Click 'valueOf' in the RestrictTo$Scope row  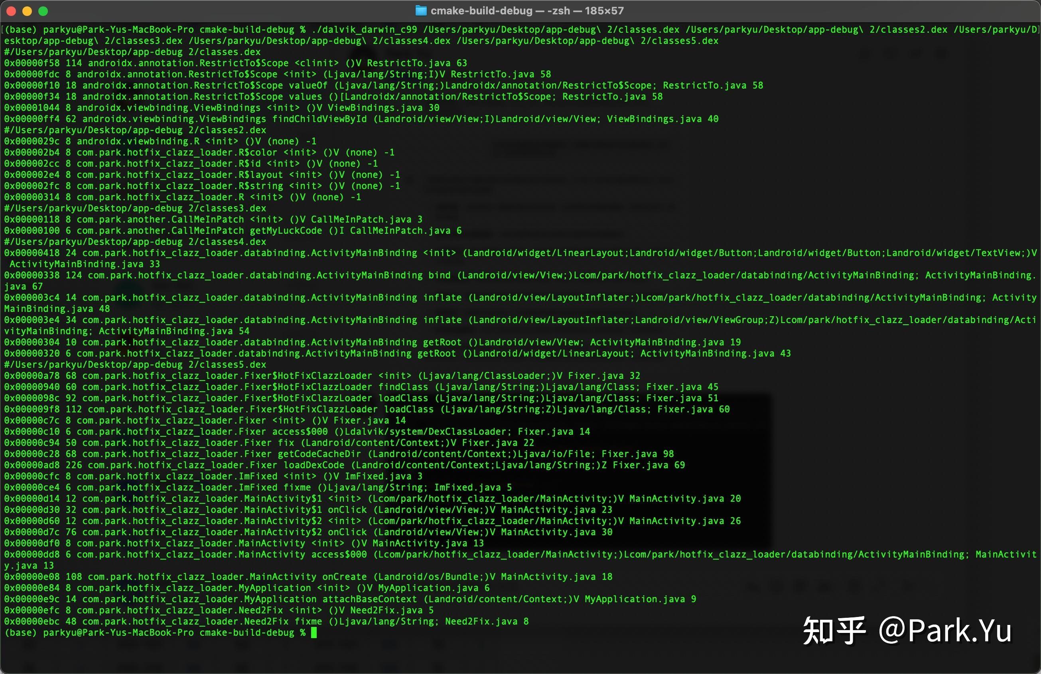(308, 85)
